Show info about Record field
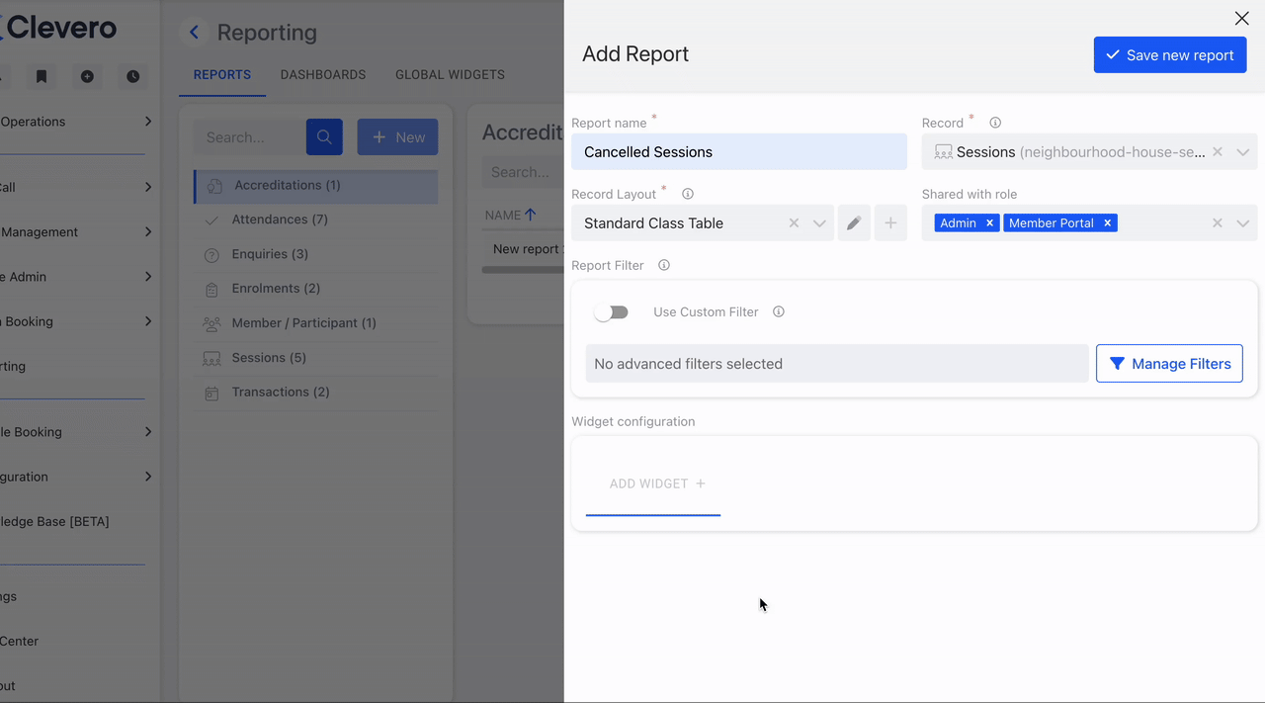 point(995,124)
